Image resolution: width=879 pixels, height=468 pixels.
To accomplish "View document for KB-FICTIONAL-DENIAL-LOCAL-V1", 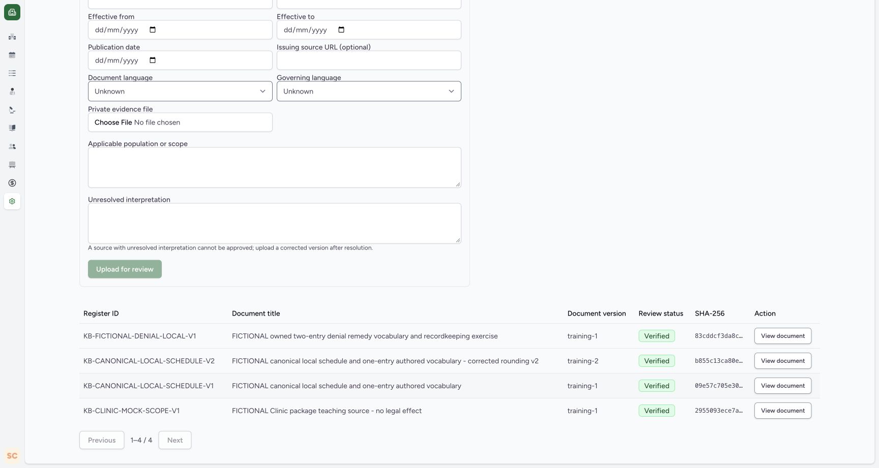I will [783, 336].
